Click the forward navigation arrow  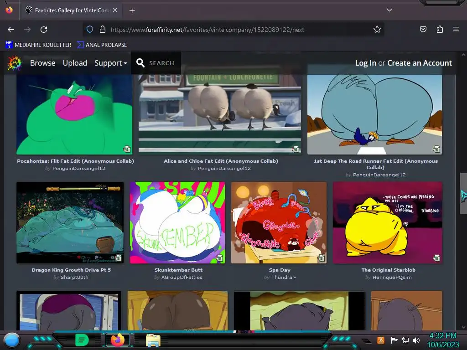point(27,30)
